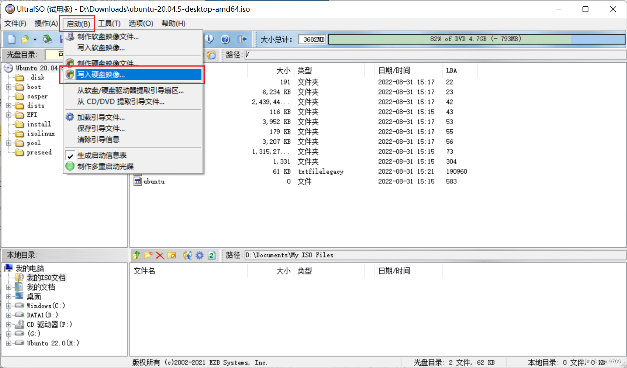The height and width of the screenshot is (368, 627).
Task: Open the 帮助(H) menu
Action: [174, 23]
